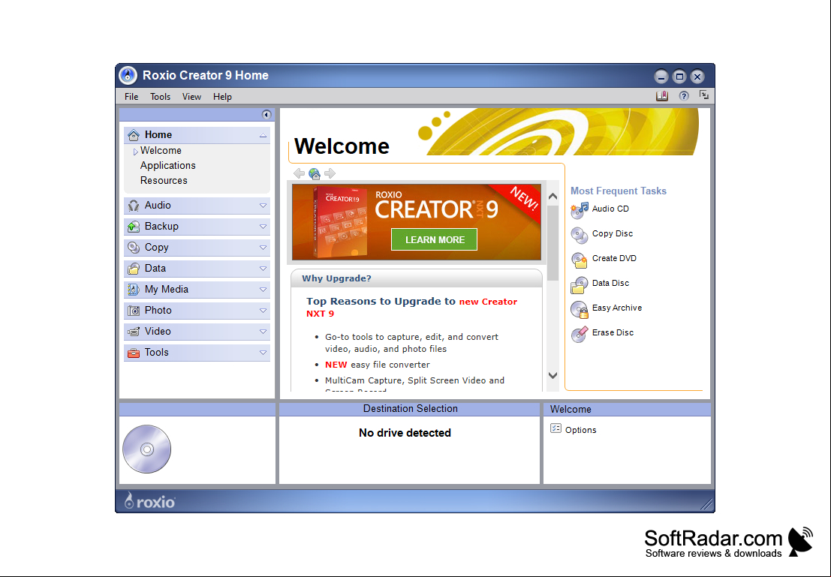Expand the Backup category arrow
The width and height of the screenshot is (831, 577).
coord(263,227)
